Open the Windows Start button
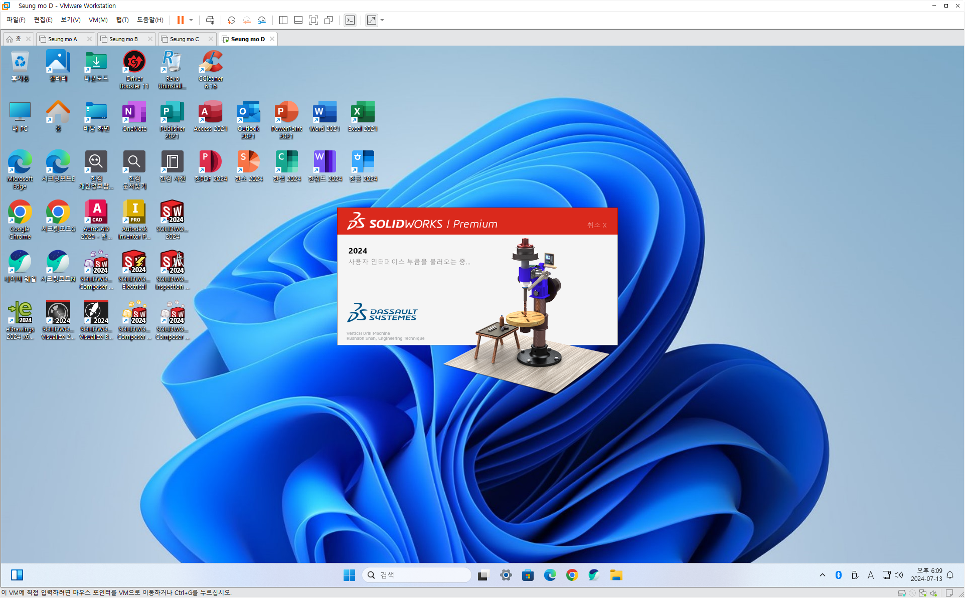 (x=349, y=575)
